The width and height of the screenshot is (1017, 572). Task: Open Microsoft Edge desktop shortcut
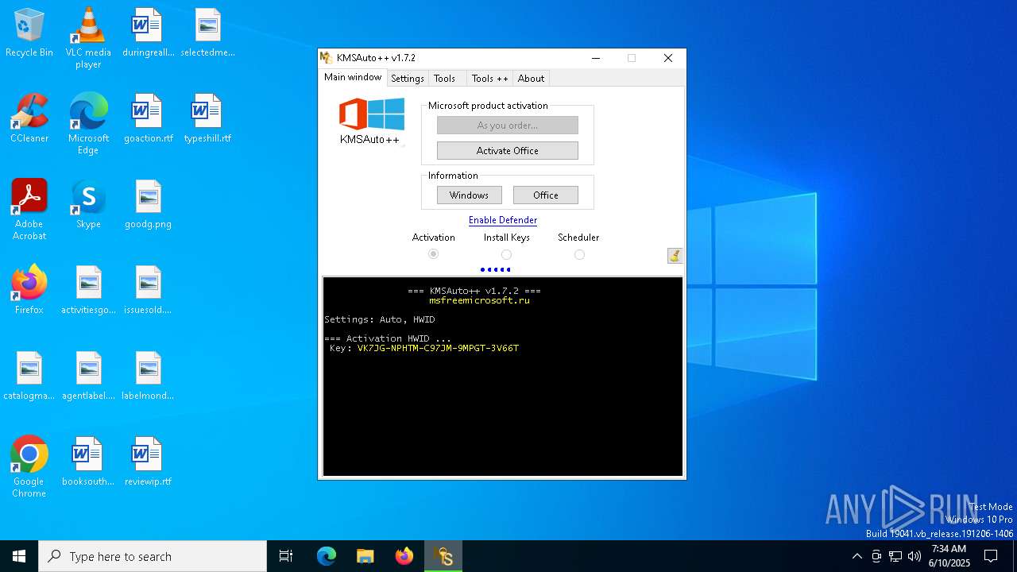(88, 124)
